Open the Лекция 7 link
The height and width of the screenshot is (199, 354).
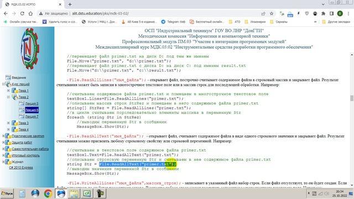pyautogui.click(x=32, y=117)
